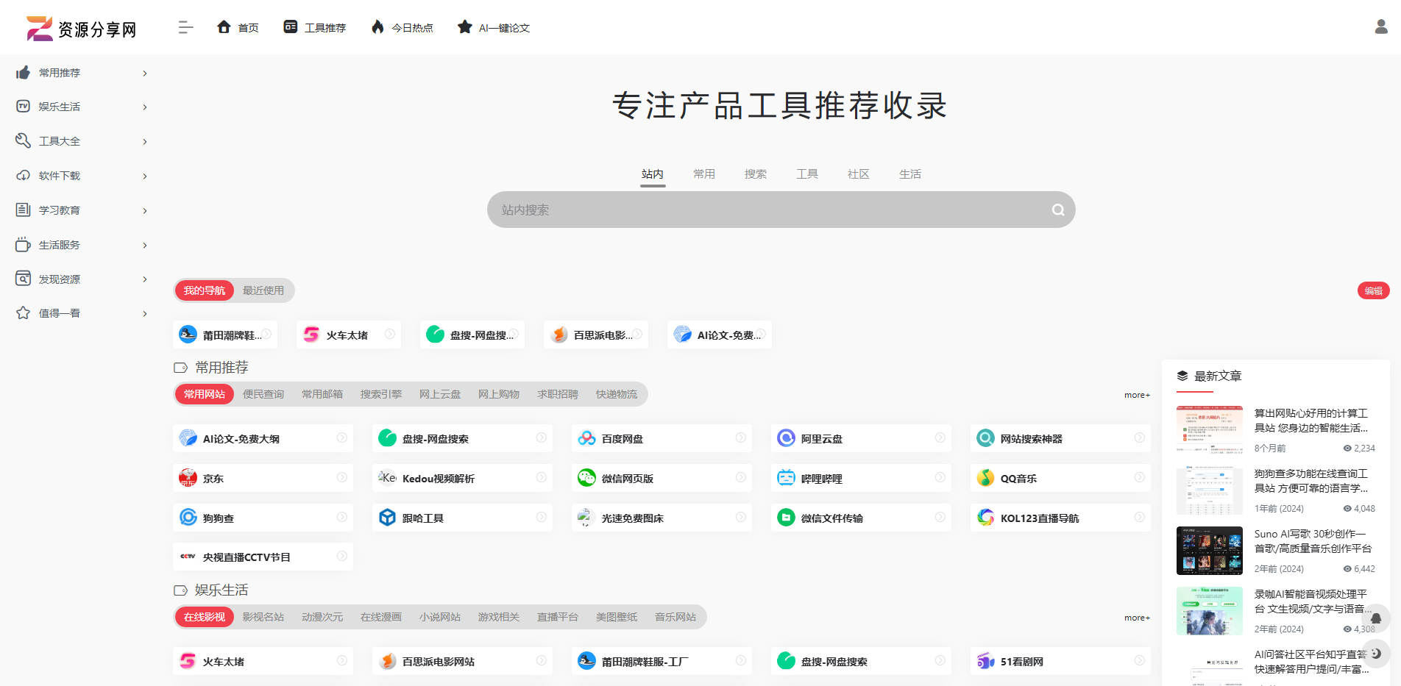
Task: Open 哔哩哔哩 from its site icon
Action: click(786, 478)
